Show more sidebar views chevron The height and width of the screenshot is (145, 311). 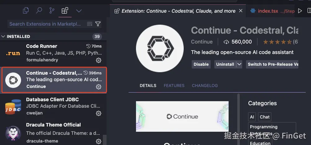point(79,11)
